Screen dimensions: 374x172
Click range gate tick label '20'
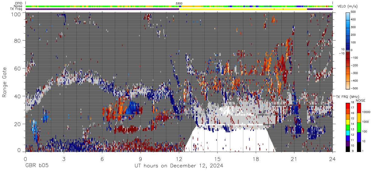pos(18,124)
